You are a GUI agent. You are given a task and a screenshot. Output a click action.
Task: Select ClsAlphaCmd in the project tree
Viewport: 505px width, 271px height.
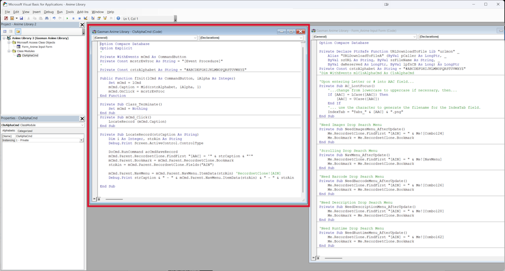point(30,56)
